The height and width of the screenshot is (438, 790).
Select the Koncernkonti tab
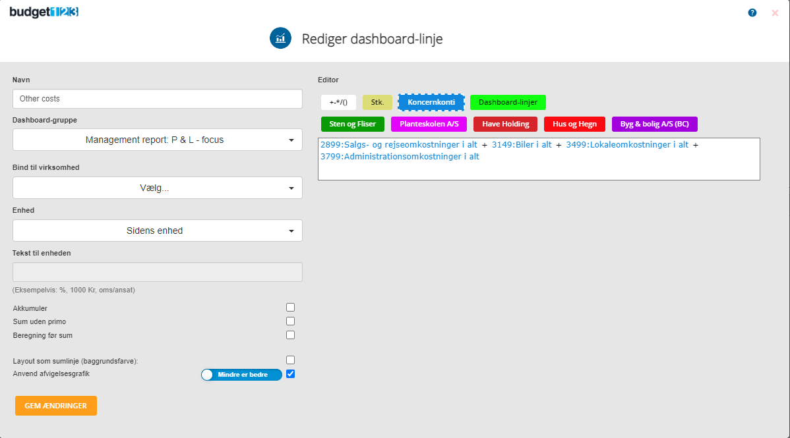point(431,102)
